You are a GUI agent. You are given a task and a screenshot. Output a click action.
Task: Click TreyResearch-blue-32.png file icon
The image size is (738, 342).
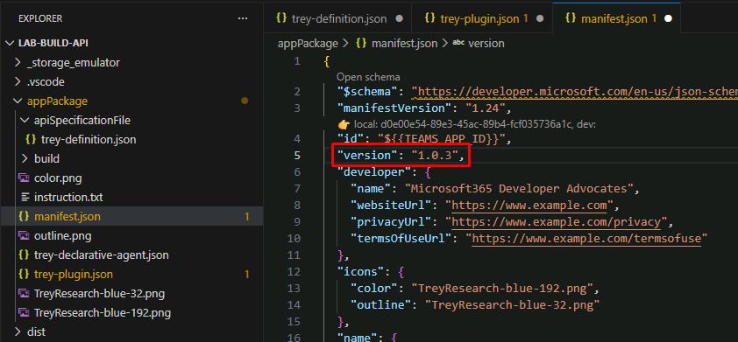(x=24, y=294)
